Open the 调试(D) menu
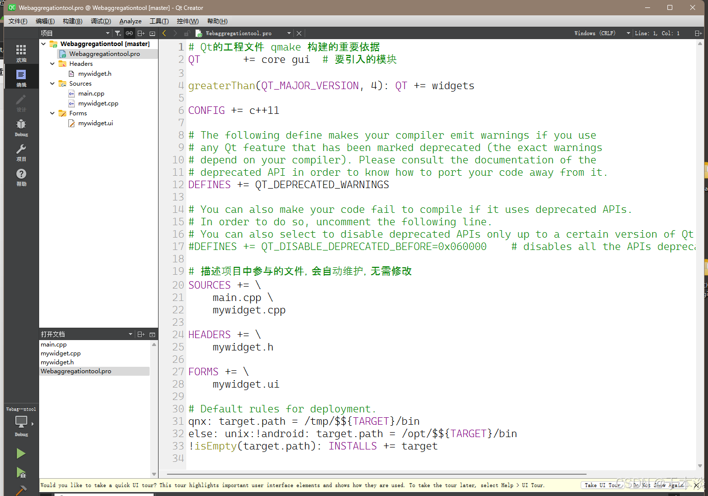The height and width of the screenshot is (496, 708). pos(101,21)
